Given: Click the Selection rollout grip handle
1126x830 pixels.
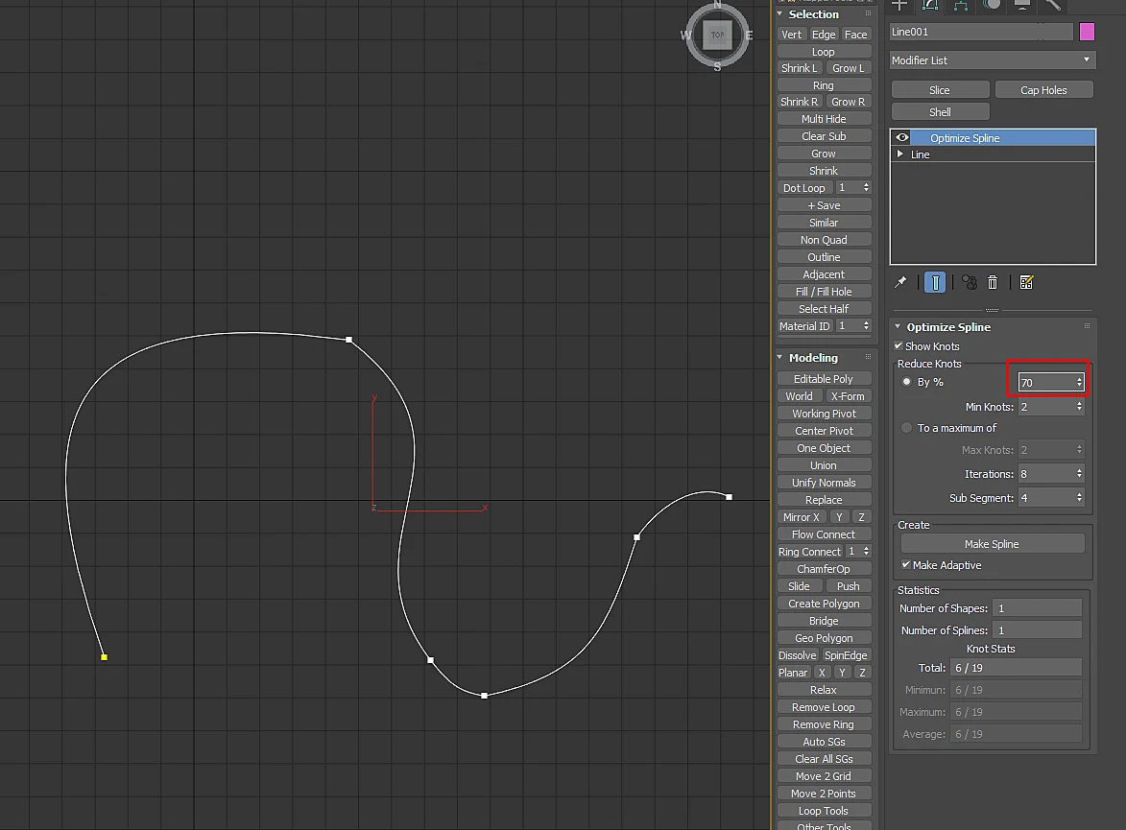Looking at the screenshot, I should point(868,13).
